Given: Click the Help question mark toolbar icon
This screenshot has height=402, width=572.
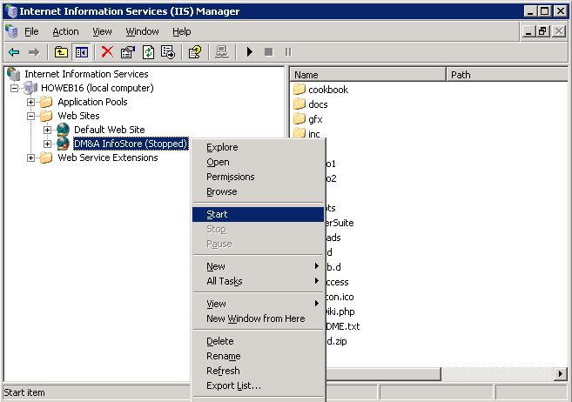Looking at the screenshot, I should pyautogui.click(x=195, y=52).
